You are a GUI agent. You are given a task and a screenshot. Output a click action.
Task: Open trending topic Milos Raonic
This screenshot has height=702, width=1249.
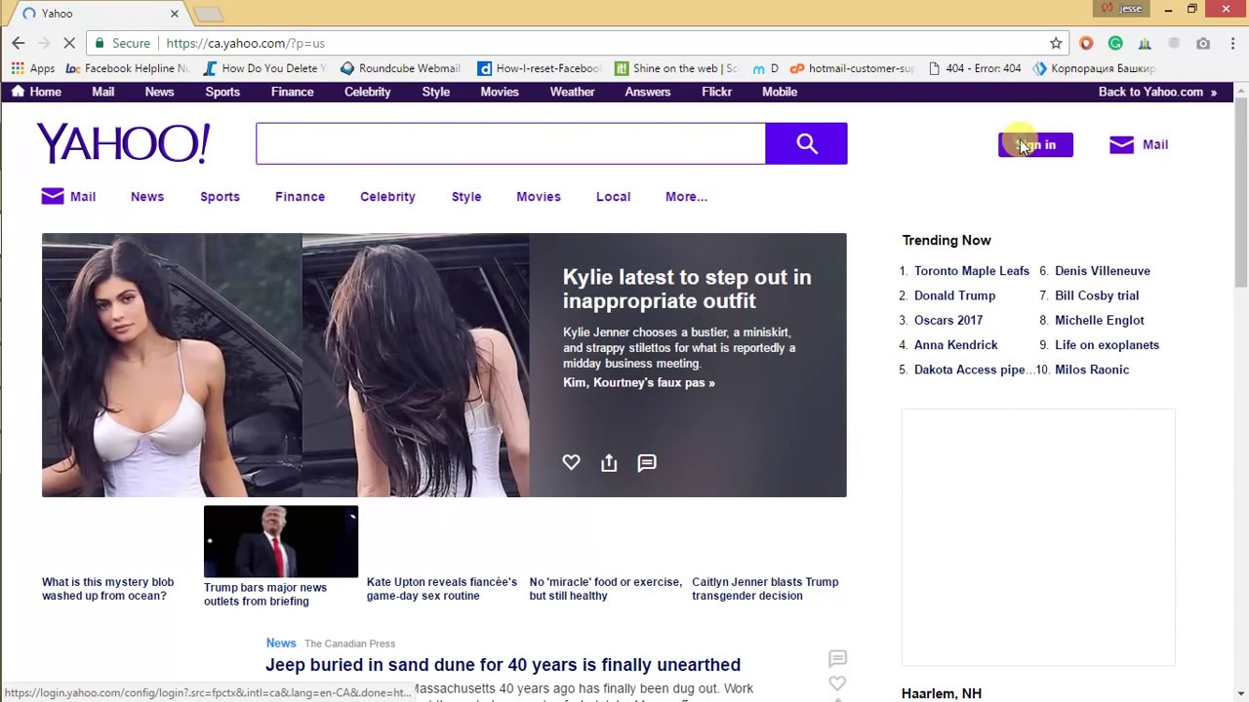(1092, 370)
